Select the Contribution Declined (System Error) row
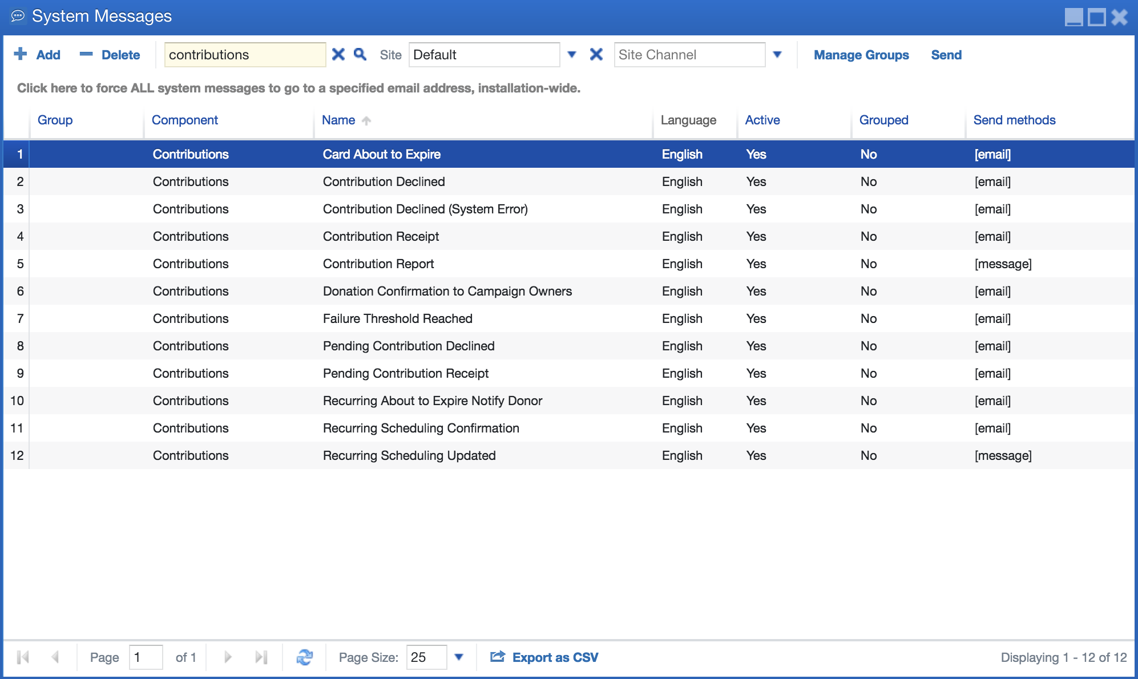This screenshot has width=1138, height=679. [569, 209]
